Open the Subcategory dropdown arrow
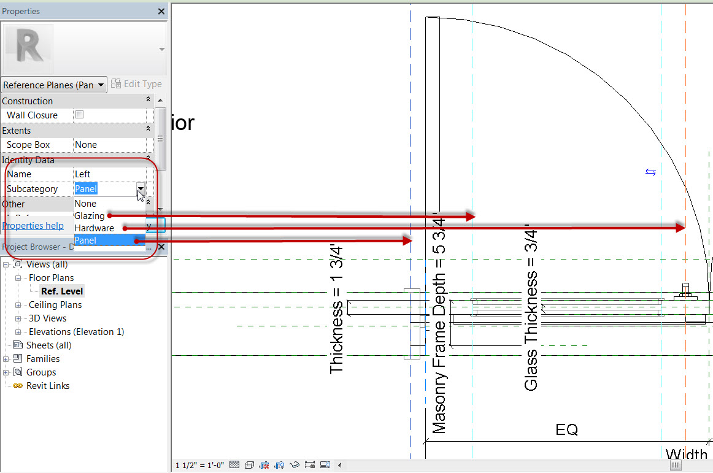The height and width of the screenshot is (473, 713). (141, 189)
